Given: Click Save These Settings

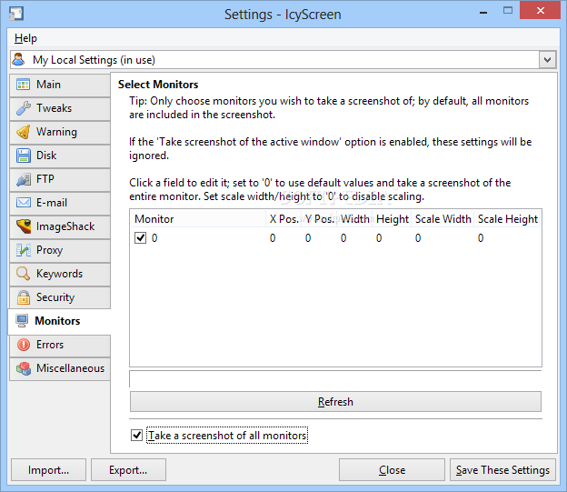Looking at the screenshot, I should tap(502, 470).
